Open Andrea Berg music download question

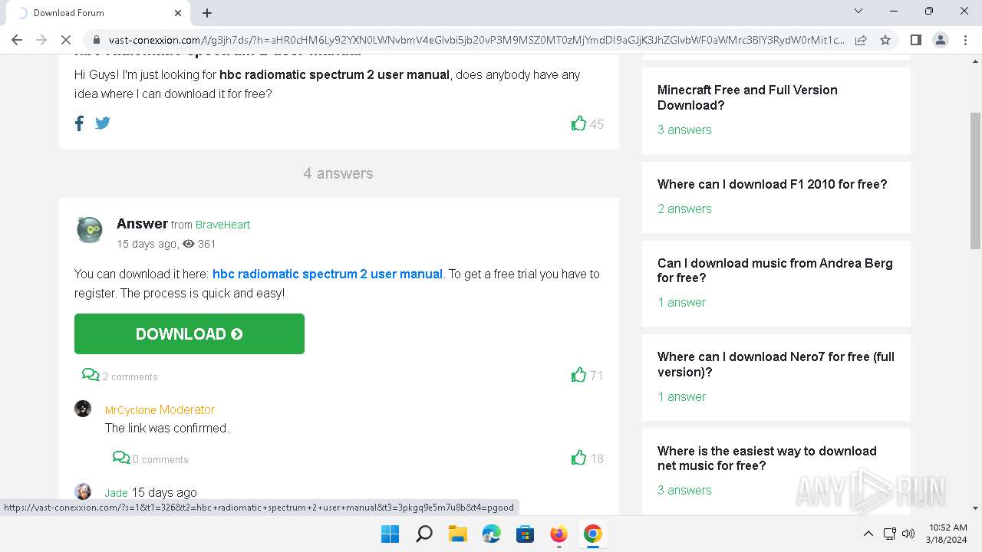coord(775,270)
